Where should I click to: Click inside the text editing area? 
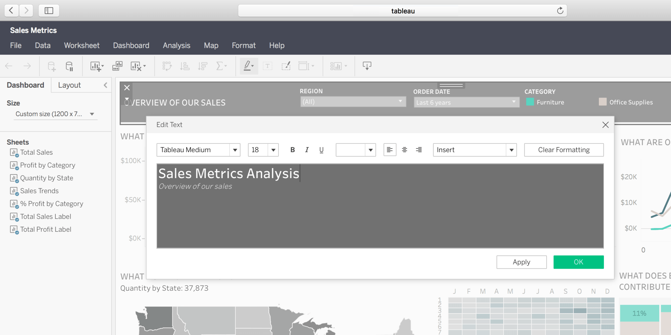pos(380,206)
